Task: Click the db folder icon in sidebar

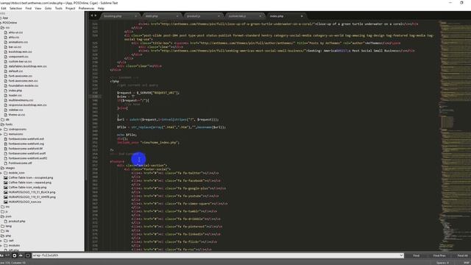Action: tap(3, 119)
